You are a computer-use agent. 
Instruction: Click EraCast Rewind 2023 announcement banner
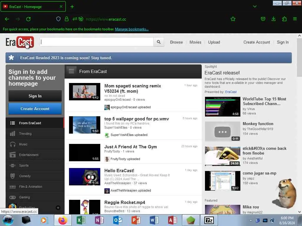point(149,58)
